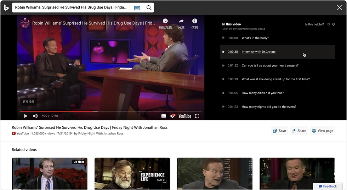This screenshot has width=347, height=190.
Task: Click the 0:00:38 timestamp
Action: pos(233,52)
